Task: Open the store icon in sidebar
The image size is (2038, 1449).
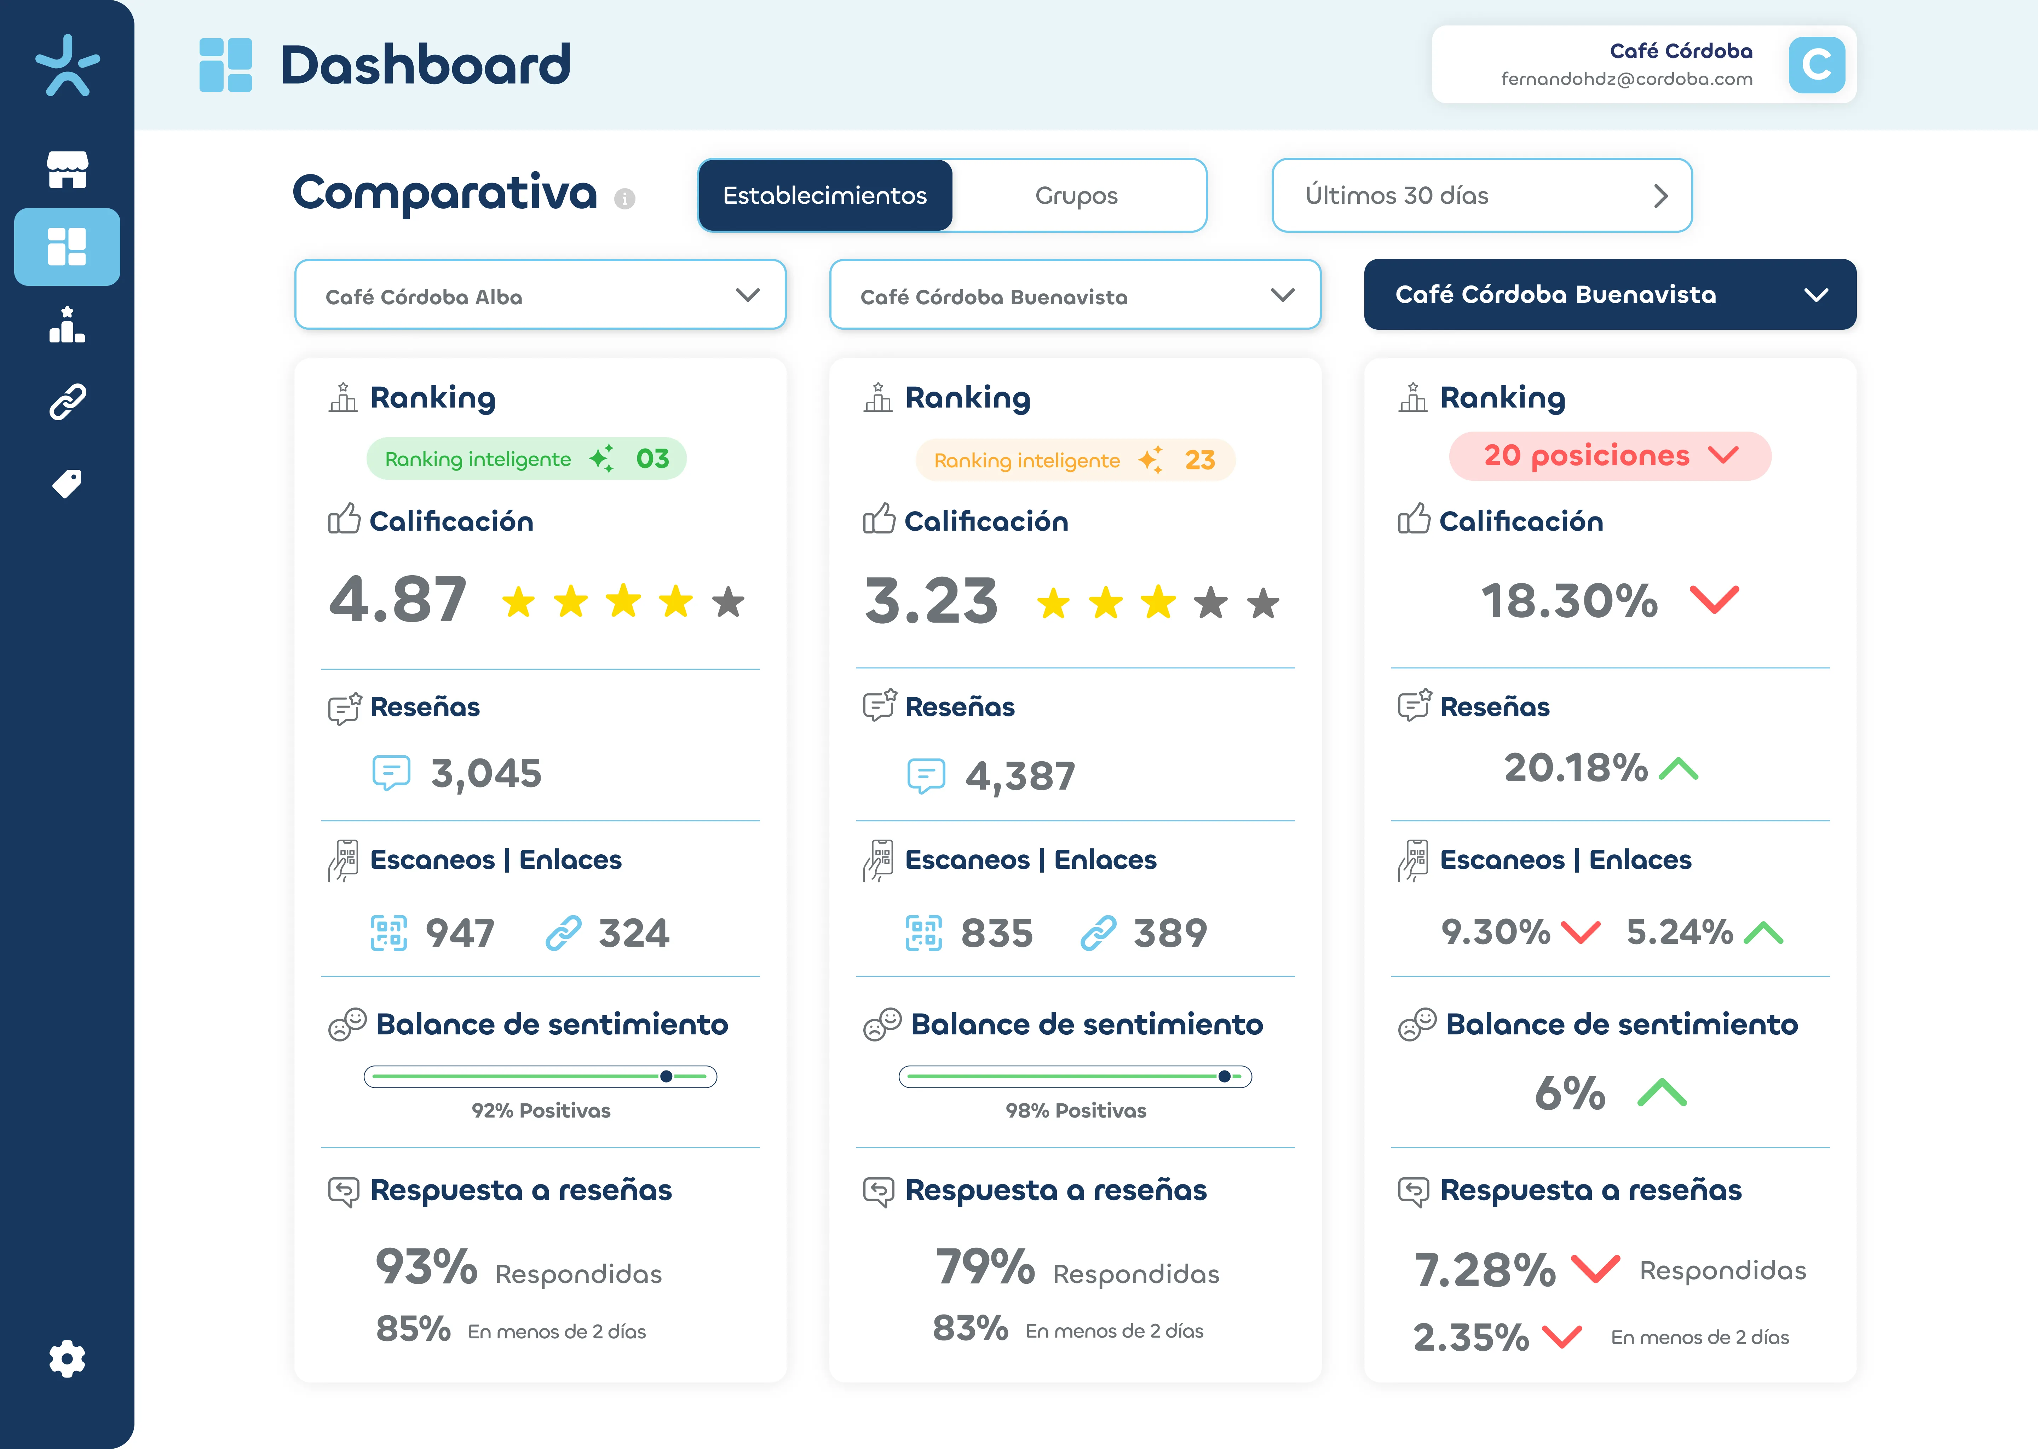Action: [x=67, y=169]
